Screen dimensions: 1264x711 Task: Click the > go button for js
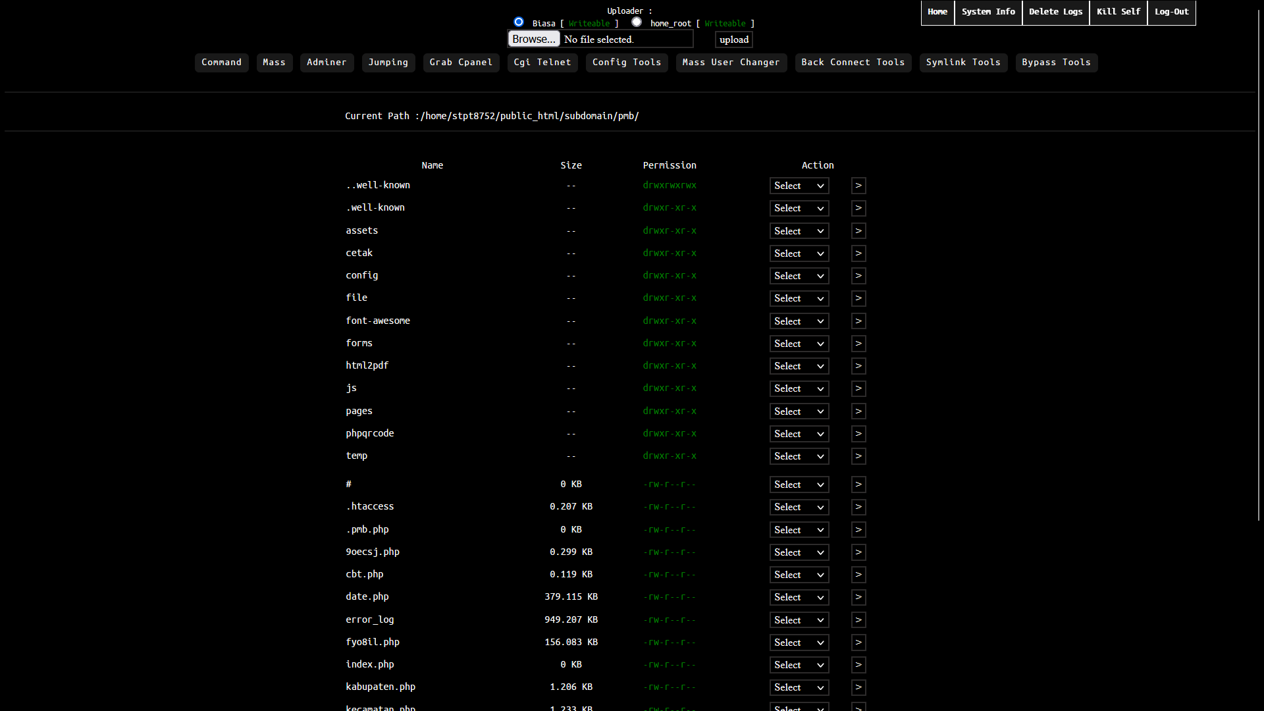858,388
